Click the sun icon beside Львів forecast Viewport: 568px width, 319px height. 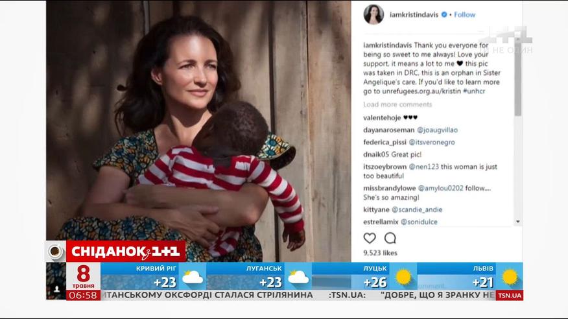click(510, 277)
